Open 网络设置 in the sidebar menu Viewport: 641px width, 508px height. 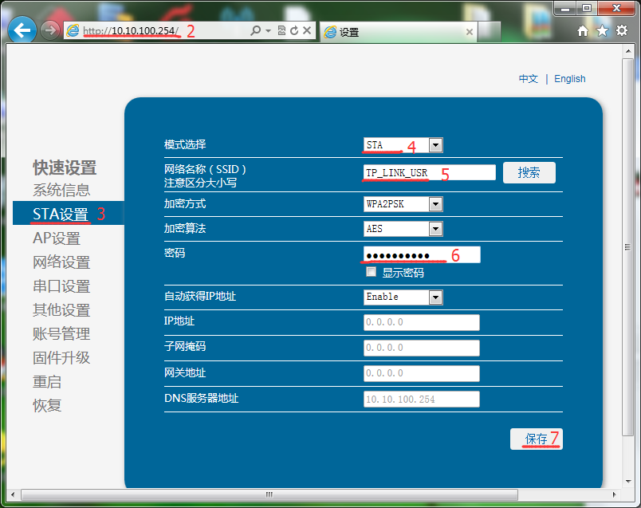(x=61, y=262)
